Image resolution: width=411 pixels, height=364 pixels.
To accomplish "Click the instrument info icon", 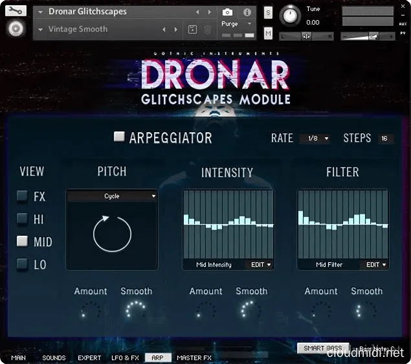I will click(247, 12).
